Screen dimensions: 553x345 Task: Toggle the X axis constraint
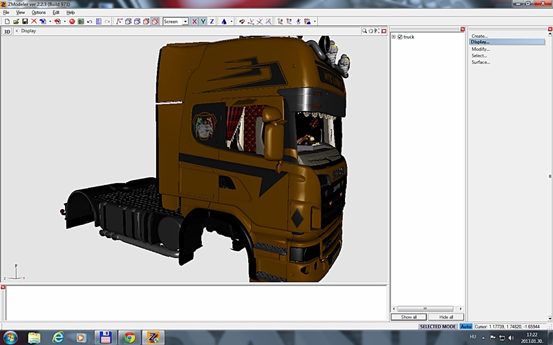click(x=194, y=21)
